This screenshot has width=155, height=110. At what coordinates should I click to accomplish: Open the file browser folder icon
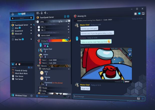click(x=143, y=13)
